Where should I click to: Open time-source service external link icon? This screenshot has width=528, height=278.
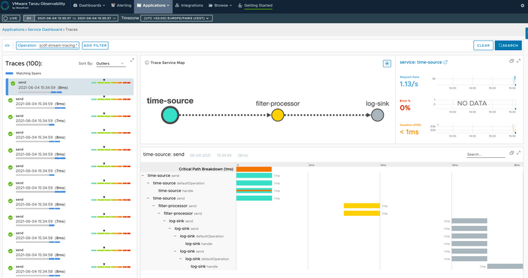click(x=445, y=63)
